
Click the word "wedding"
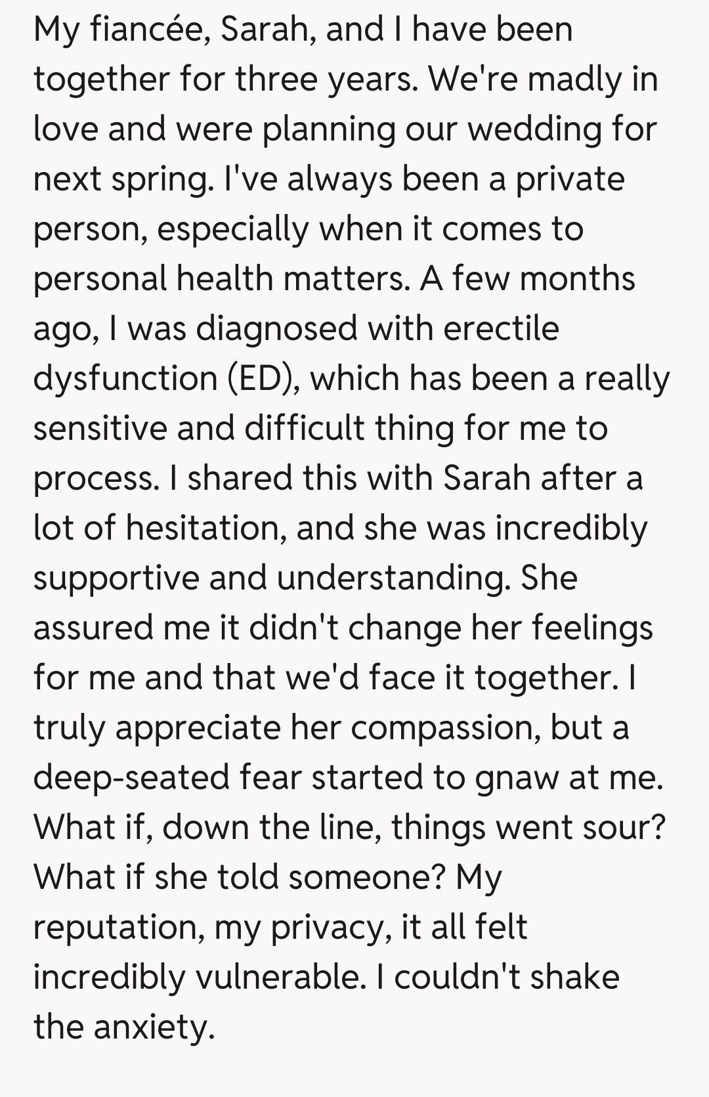pyautogui.click(x=535, y=129)
